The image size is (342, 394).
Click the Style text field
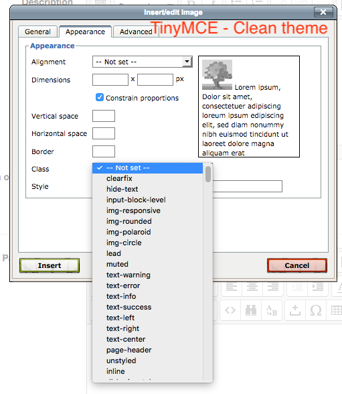(248, 186)
